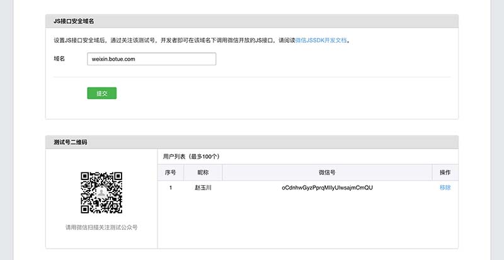The width and height of the screenshot is (504, 260).
Task: Click the 测试号二维码 section header
Action: coord(252,142)
